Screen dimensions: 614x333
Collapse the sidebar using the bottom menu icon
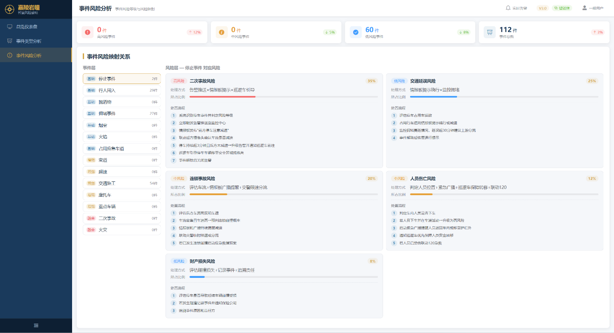(x=36, y=325)
